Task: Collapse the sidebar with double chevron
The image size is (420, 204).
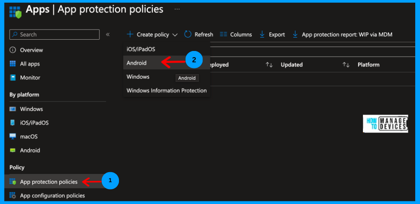Action: 108,34
